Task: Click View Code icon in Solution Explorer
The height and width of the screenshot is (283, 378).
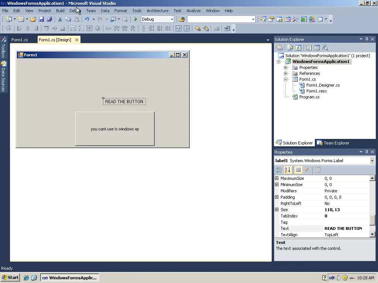Action: point(309,48)
